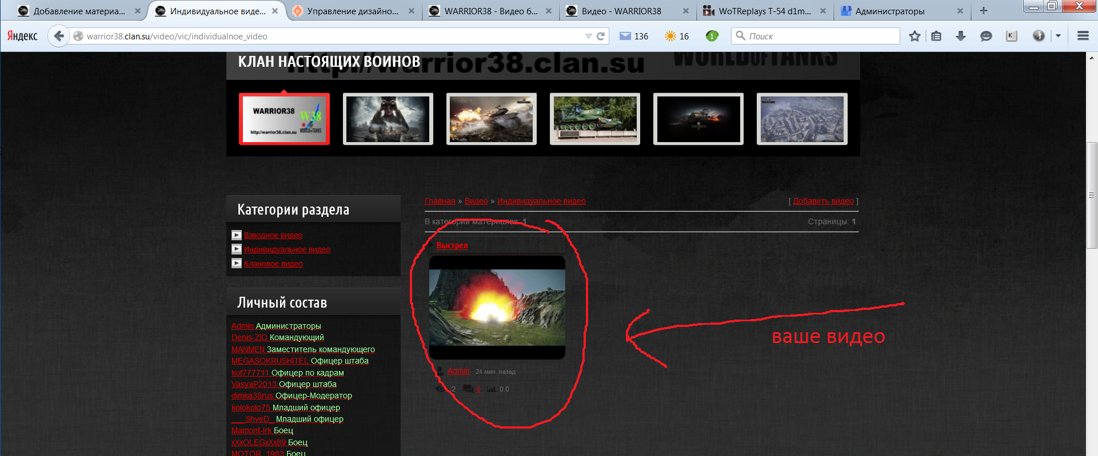Viewport: 1098px width, 456px height.
Task: Open MEGASOKRUSHITEL member link
Action: click(270, 361)
